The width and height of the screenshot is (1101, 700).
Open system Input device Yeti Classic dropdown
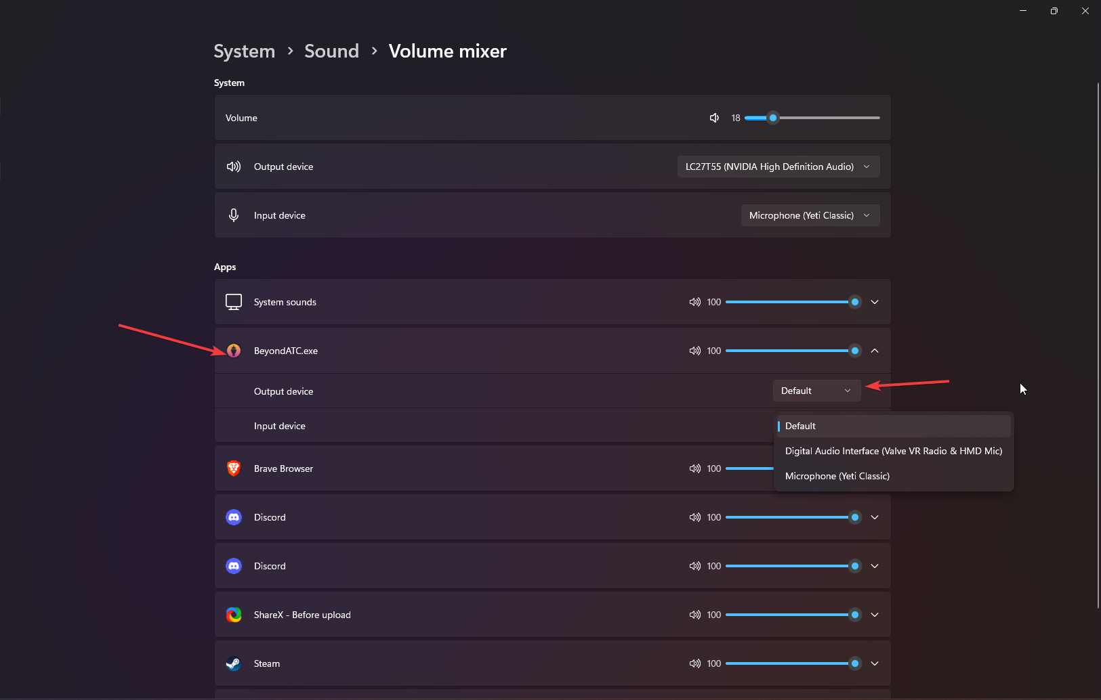pos(810,215)
